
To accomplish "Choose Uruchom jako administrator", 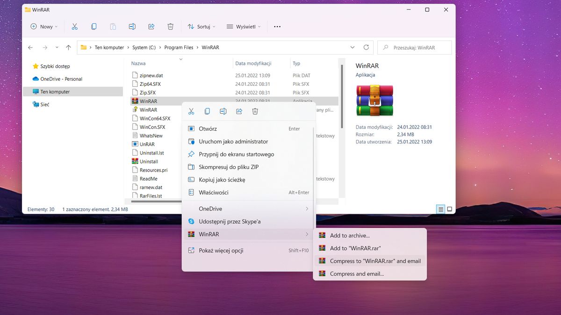I will (x=249, y=141).
